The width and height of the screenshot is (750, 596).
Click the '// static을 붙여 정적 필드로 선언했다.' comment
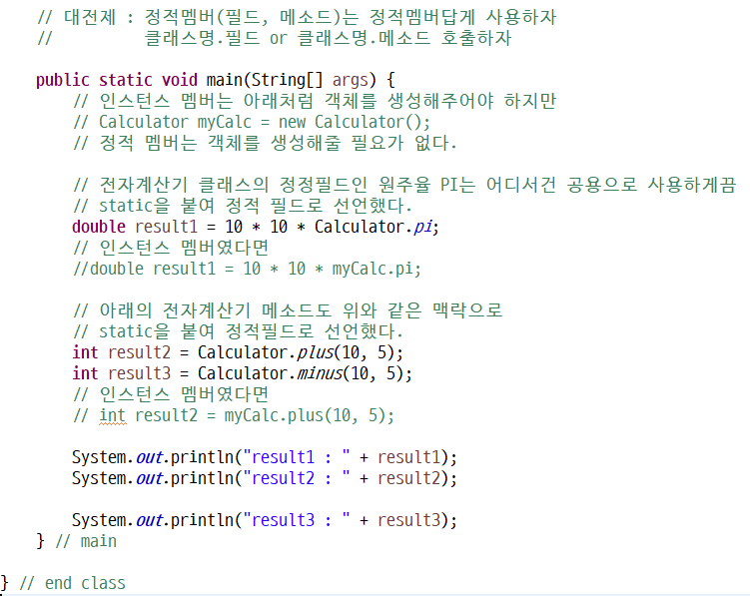[x=243, y=206]
